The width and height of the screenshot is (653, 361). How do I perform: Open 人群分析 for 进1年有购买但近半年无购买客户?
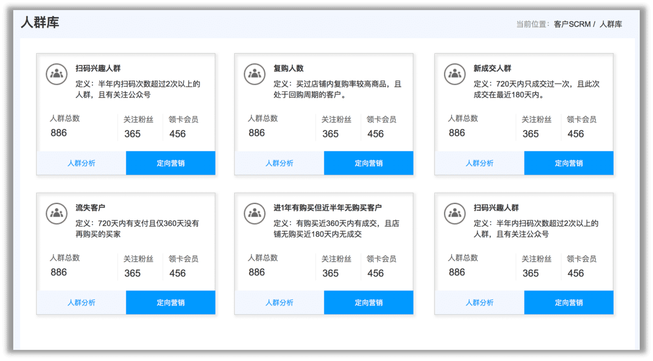[279, 303]
